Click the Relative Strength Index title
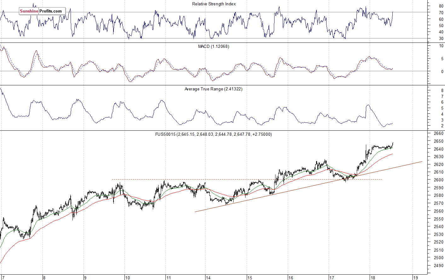Screen dimensions: 445x280 click(x=214, y=4)
